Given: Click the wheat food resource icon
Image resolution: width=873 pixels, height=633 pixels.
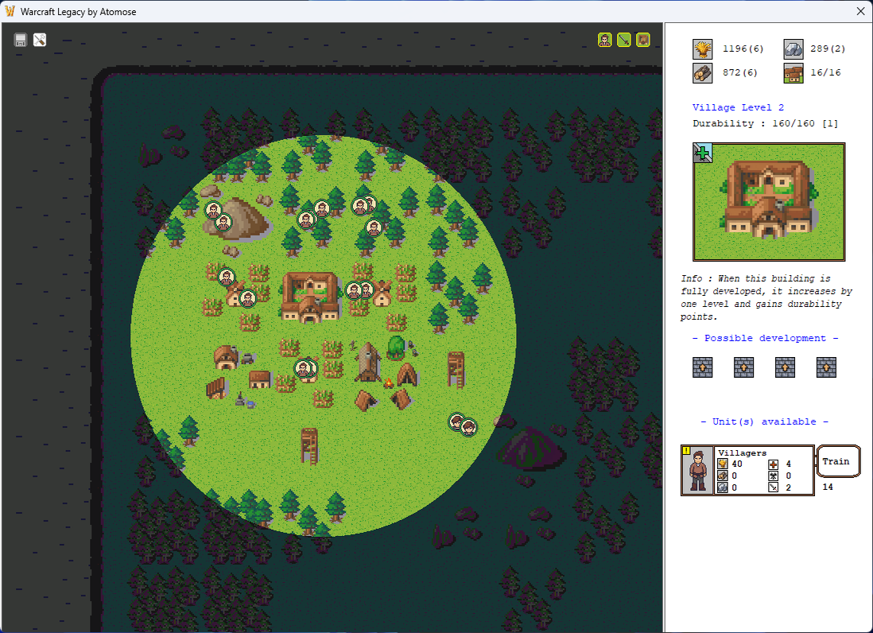Looking at the screenshot, I should [703, 49].
